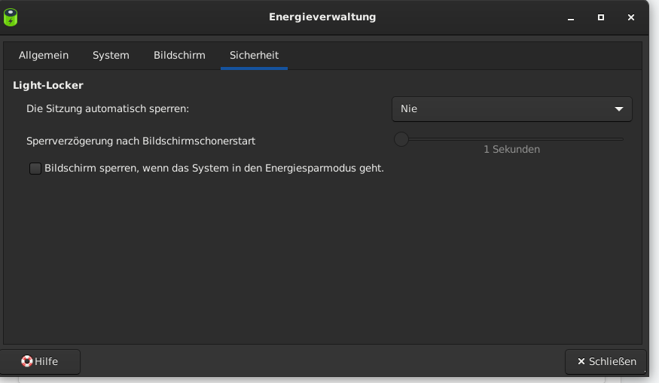This screenshot has width=659, height=383.
Task: Select the Sicherheit tab
Action: tap(255, 56)
